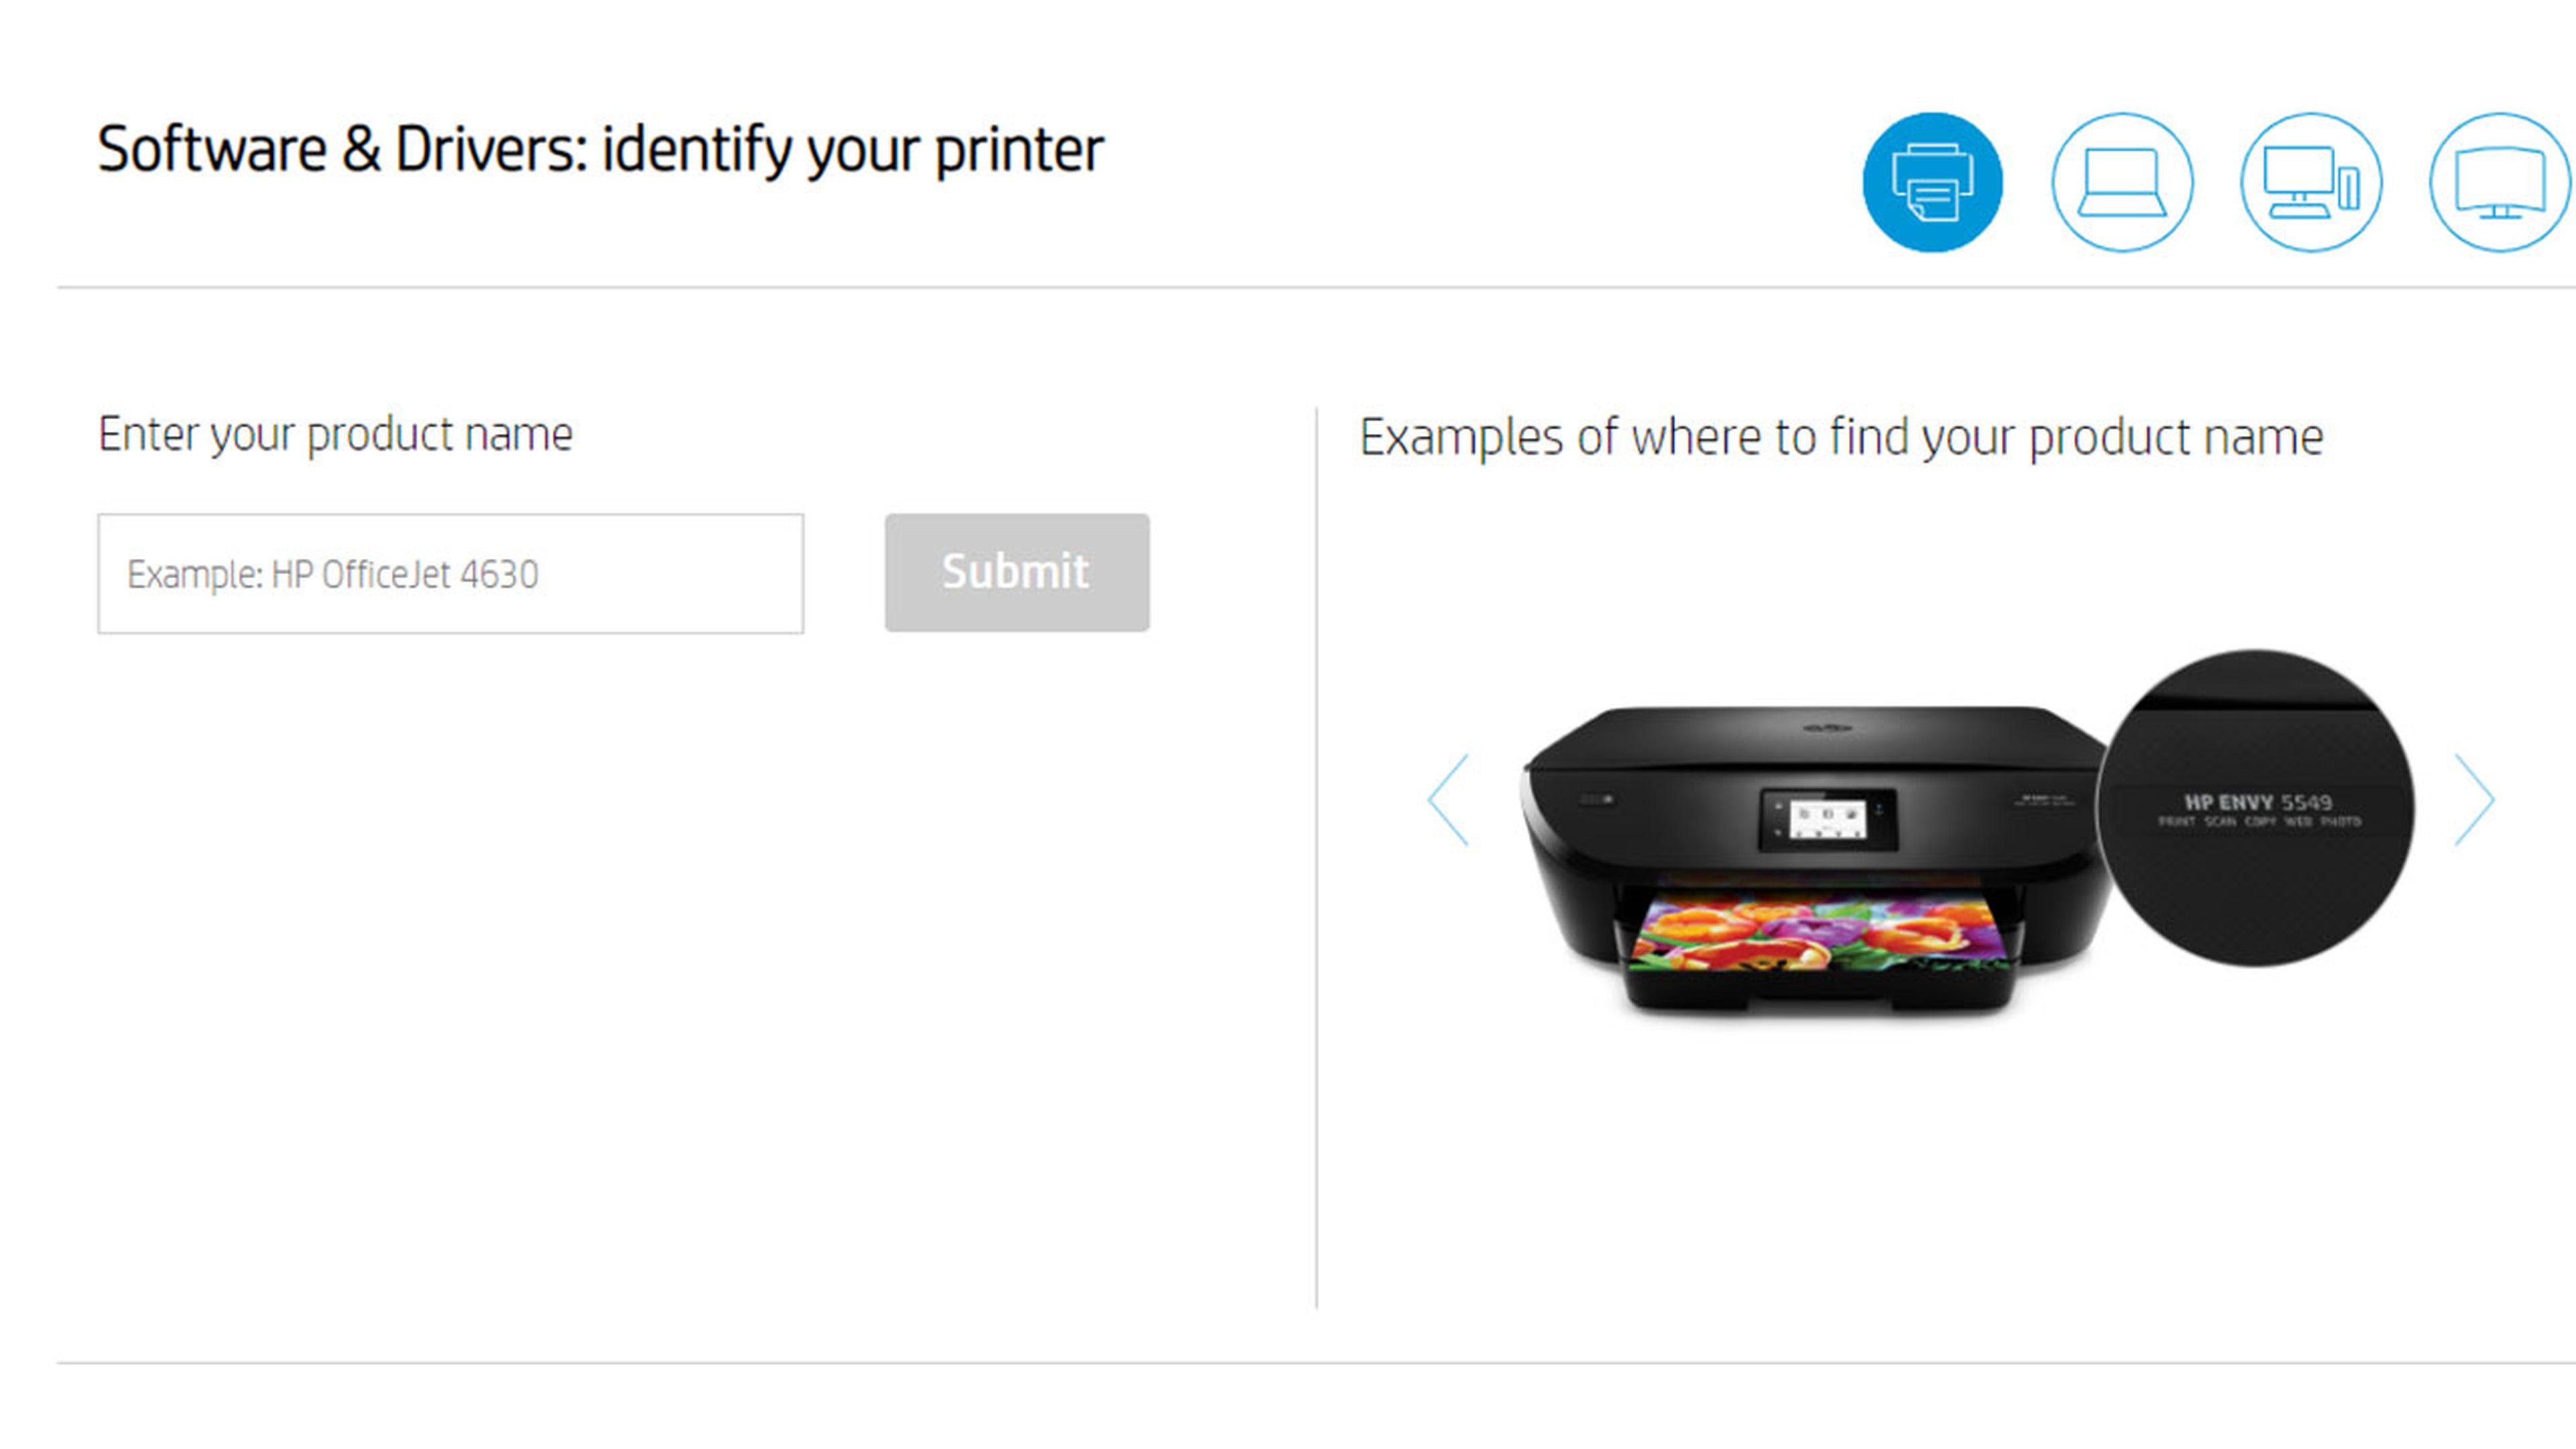The image size is (2576, 1449).
Task: Advance to next product name example
Action: tap(2474, 800)
